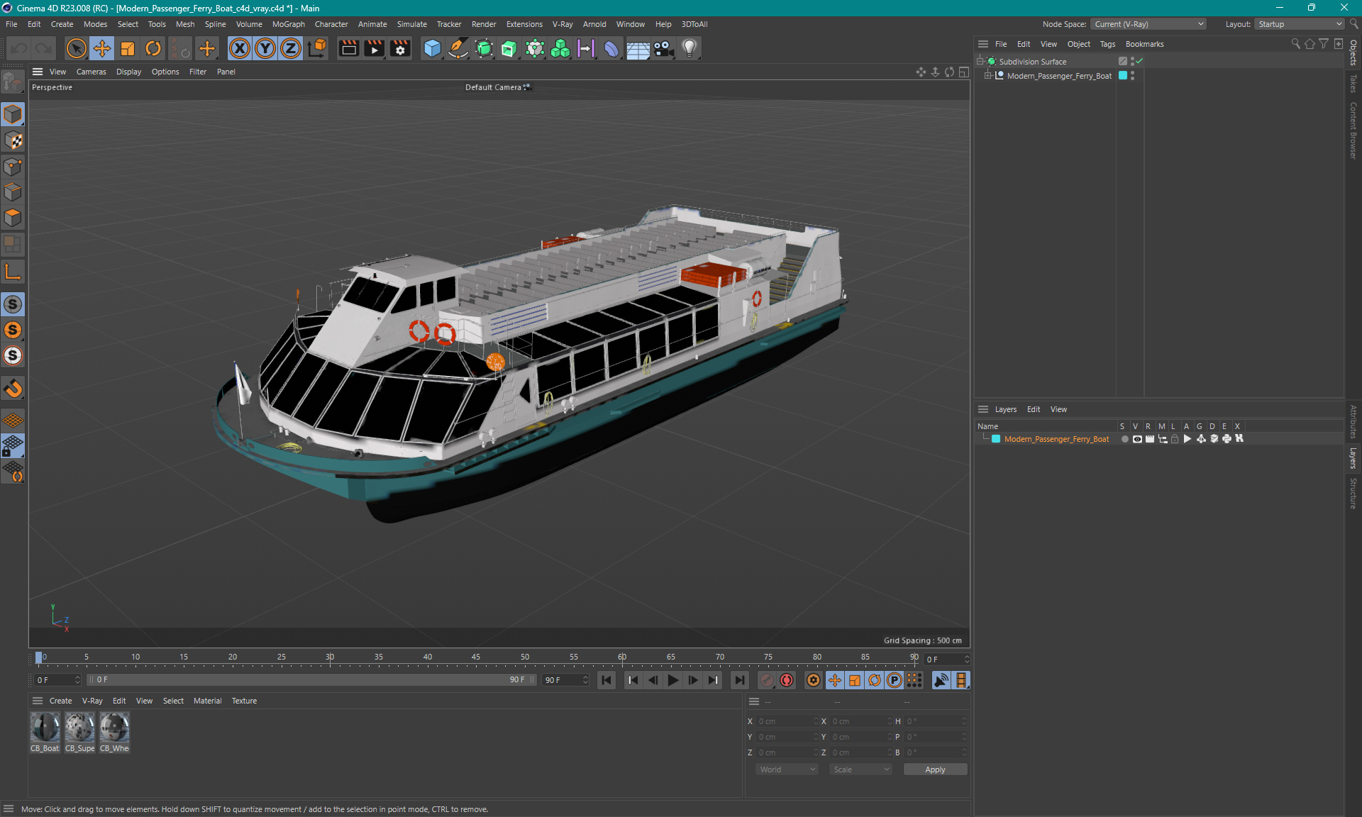Click the green Extrude generator icon

tap(509, 48)
